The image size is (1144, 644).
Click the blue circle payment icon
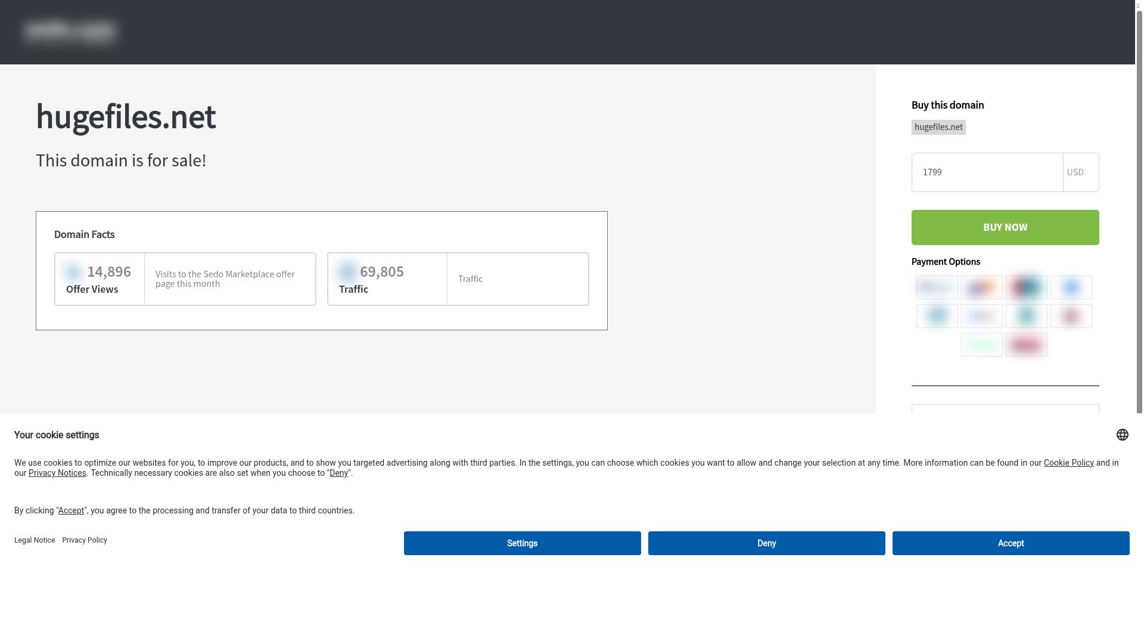coord(1071,287)
